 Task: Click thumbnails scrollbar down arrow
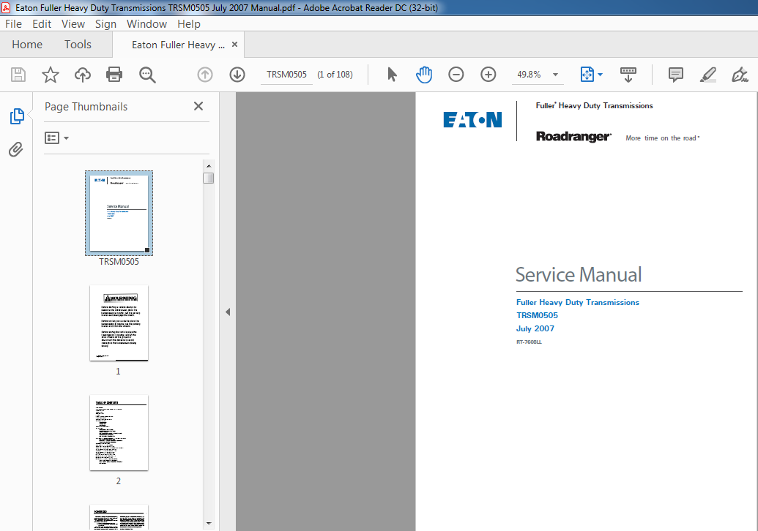click(209, 523)
